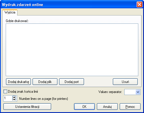The image size is (144, 113).
Task: Enable Dodaj znak końca linii checkbox
Action: (x=5, y=92)
